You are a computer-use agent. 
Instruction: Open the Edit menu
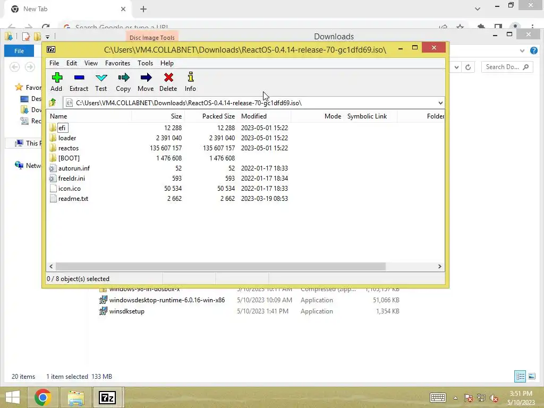click(72, 63)
